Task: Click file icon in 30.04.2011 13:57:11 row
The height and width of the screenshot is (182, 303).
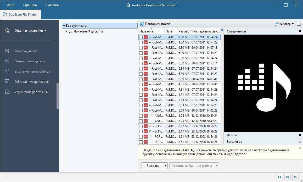Action: coord(146,63)
